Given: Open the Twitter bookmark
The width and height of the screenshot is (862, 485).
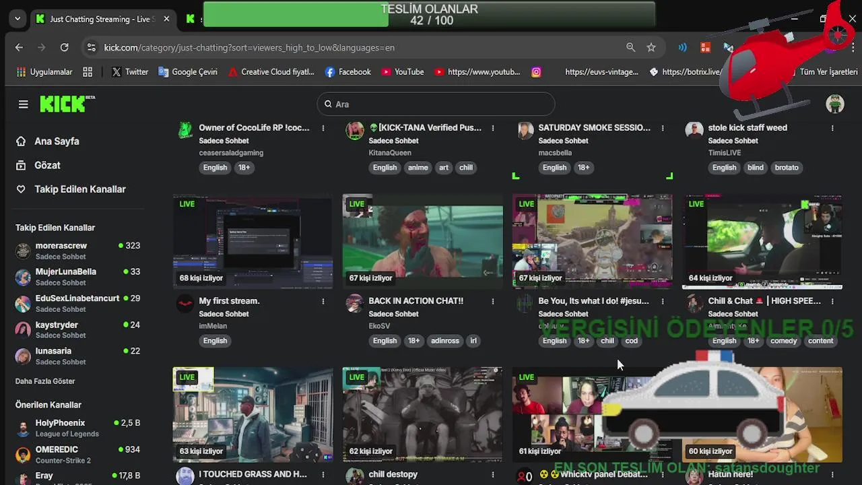Looking at the screenshot, I should (x=130, y=71).
